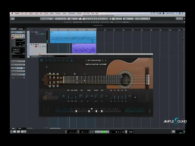Image resolution: width=195 pixels, height=146 pixels.
Task: Open the Cubase application menu
Action: point(17,13)
